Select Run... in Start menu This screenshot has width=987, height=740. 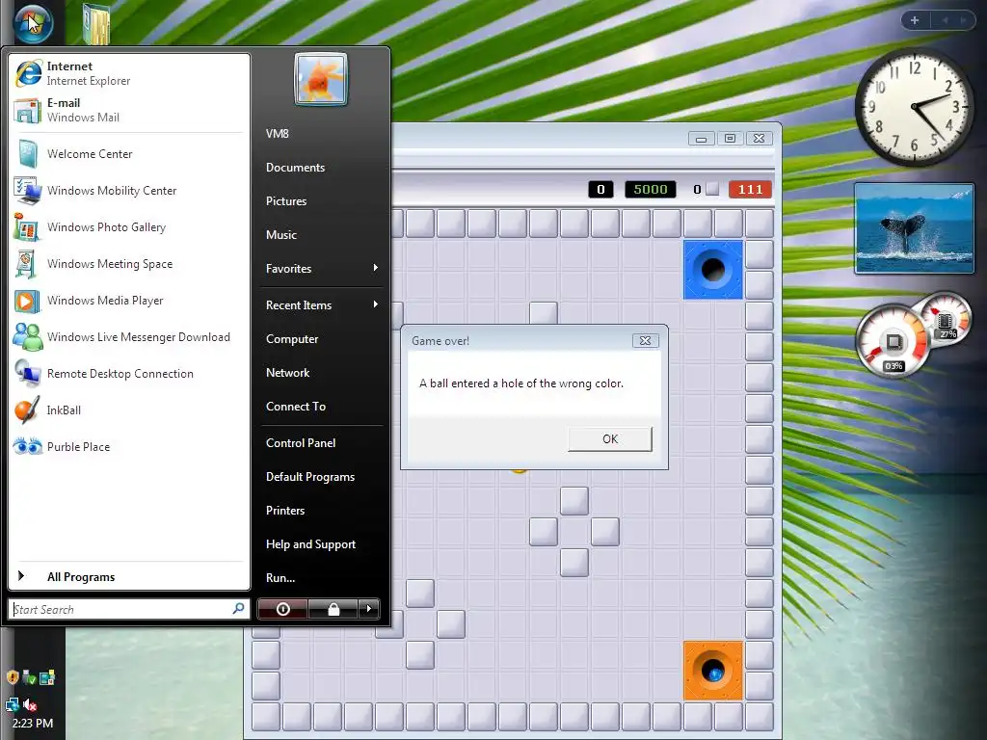(x=280, y=578)
